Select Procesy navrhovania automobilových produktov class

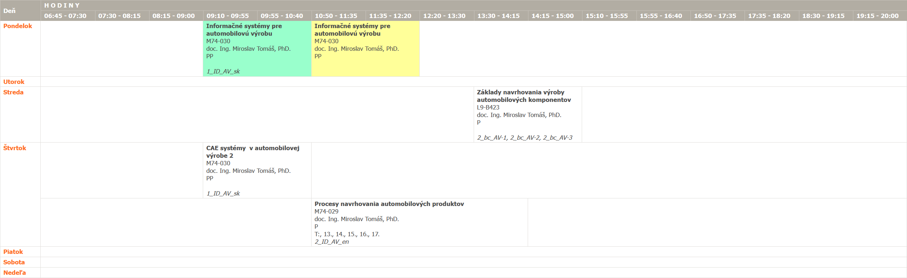coord(419,222)
